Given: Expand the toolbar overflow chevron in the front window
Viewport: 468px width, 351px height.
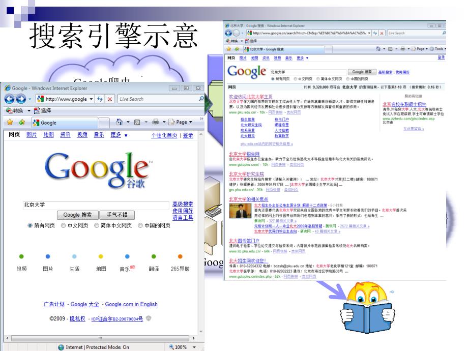Looking at the screenshot, I should coord(201,119).
